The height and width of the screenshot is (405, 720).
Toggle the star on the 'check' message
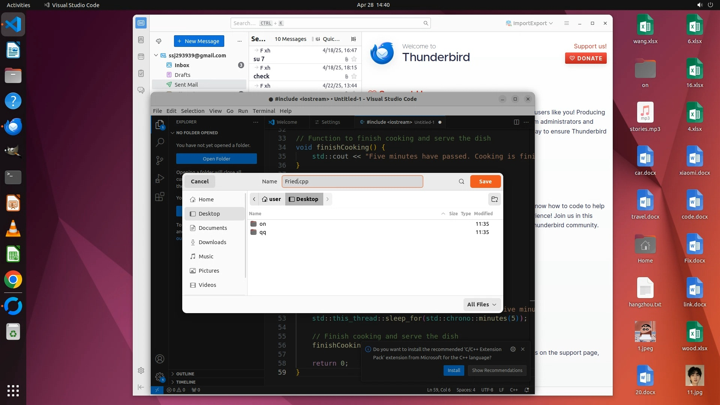[x=354, y=76]
